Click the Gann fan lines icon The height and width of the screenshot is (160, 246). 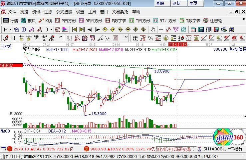click(x=77, y=38)
